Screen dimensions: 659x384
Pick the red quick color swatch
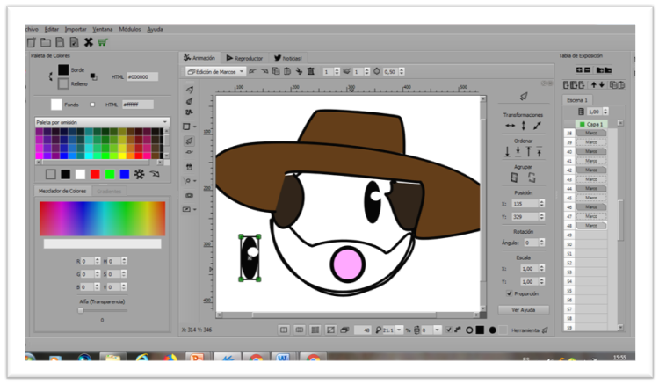(x=95, y=174)
